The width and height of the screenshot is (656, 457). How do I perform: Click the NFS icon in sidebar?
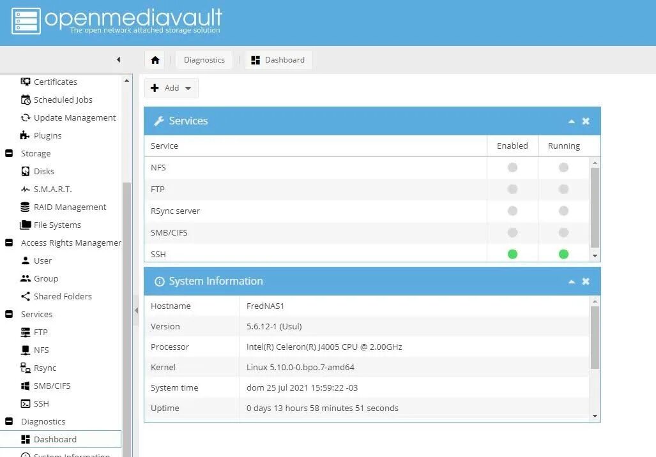click(26, 350)
